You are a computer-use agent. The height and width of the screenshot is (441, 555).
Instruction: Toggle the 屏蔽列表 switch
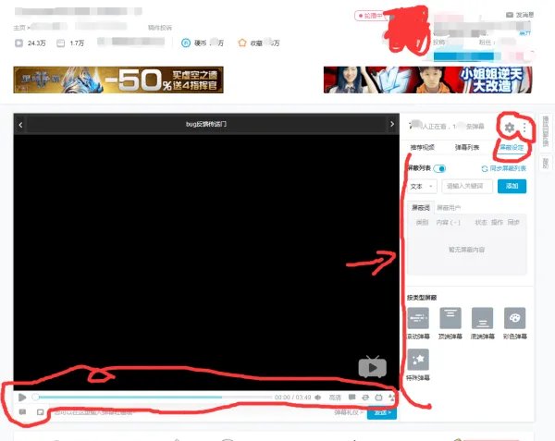pos(439,168)
